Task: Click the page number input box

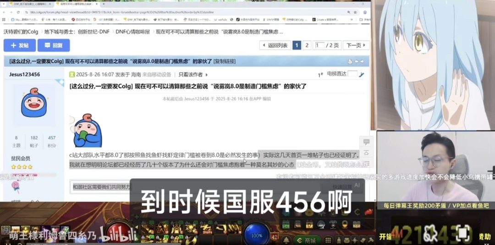Action: coord(319,45)
